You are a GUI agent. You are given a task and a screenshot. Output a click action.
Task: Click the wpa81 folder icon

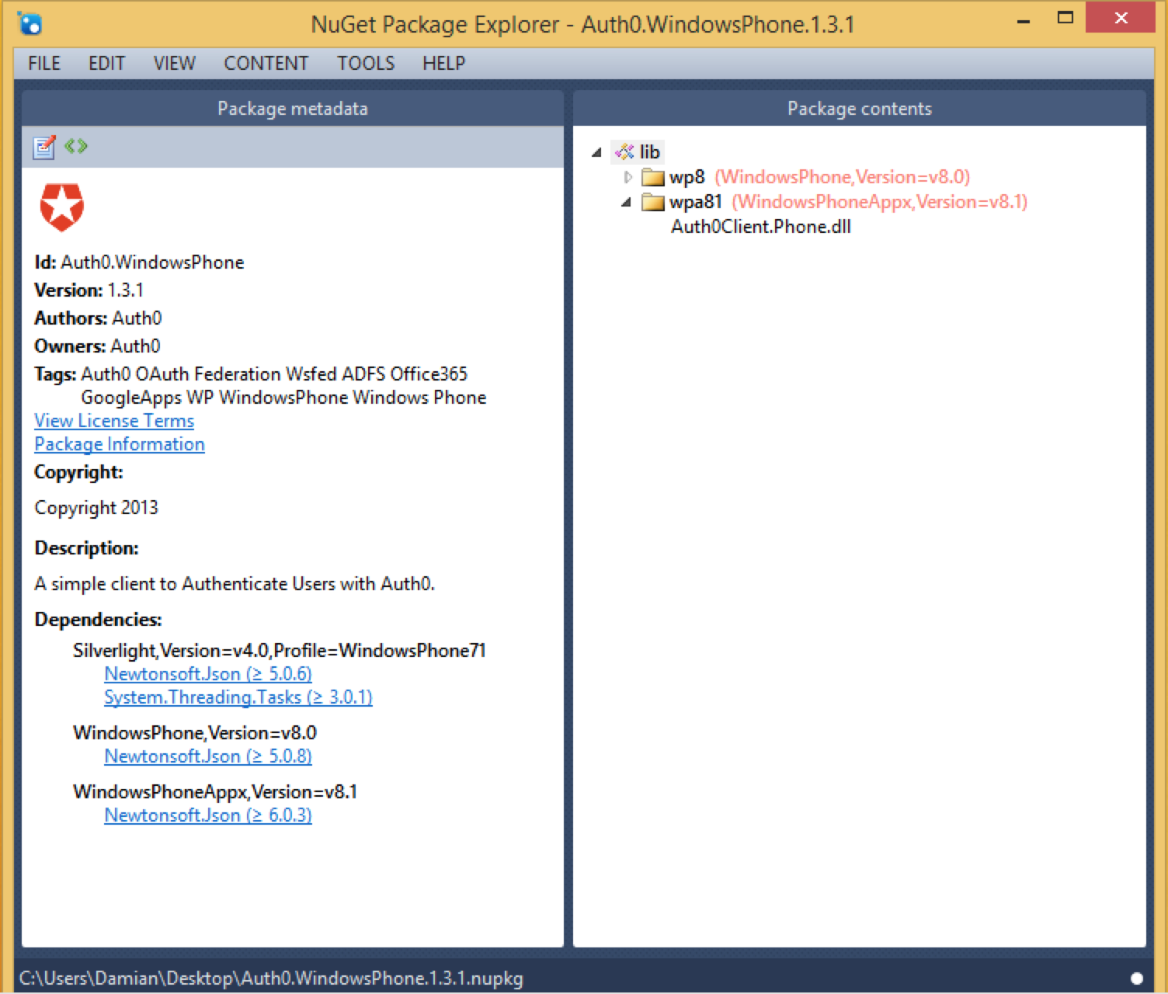[x=653, y=203]
